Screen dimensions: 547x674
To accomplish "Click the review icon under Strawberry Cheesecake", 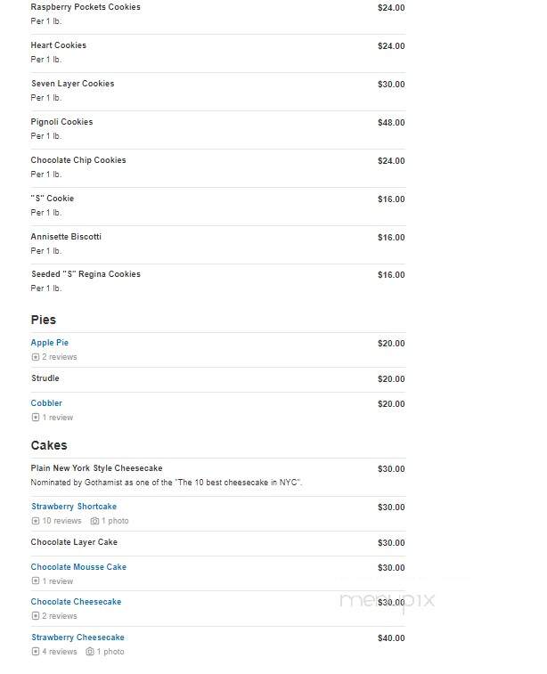I will click(36, 651).
